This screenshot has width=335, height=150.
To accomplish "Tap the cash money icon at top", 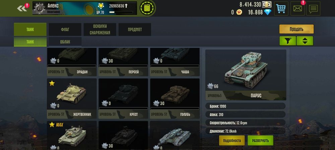I will tap(267, 4).
